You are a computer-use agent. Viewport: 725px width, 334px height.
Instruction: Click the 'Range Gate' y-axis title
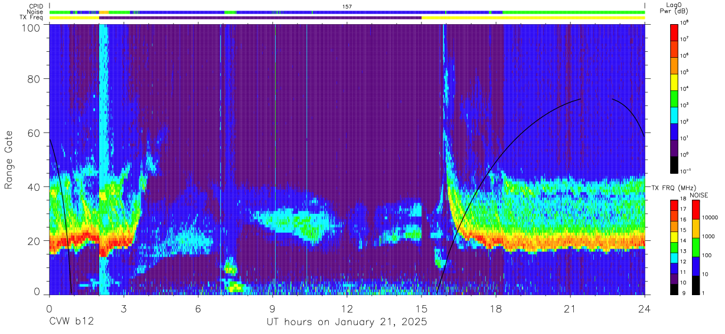pos(9,161)
